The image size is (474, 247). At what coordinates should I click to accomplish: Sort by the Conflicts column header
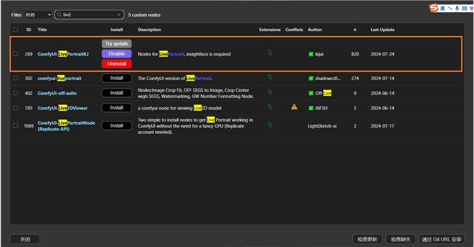coord(294,30)
